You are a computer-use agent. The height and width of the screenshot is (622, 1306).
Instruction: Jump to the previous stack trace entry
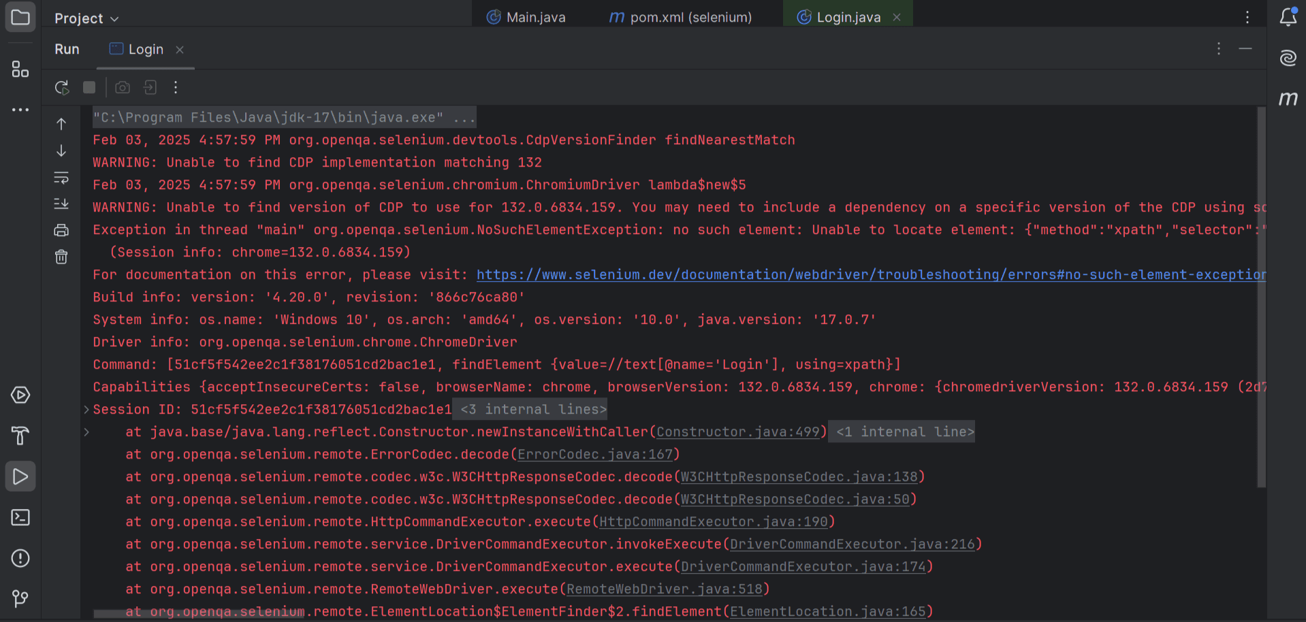click(x=61, y=123)
